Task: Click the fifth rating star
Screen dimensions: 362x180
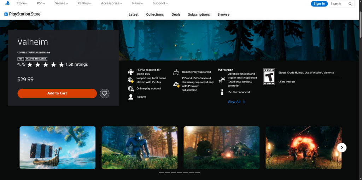Action: click(x=61, y=64)
